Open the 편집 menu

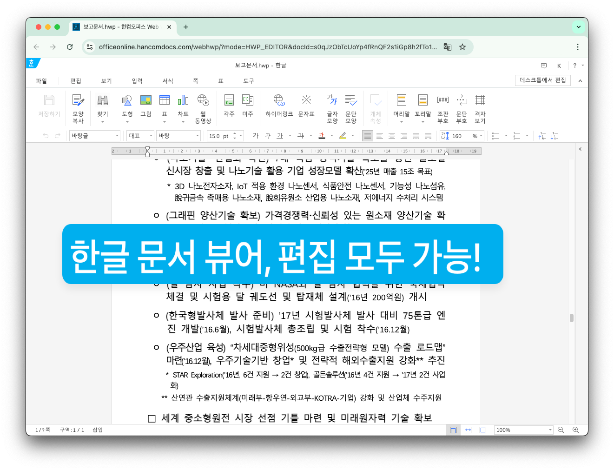[x=76, y=81]
